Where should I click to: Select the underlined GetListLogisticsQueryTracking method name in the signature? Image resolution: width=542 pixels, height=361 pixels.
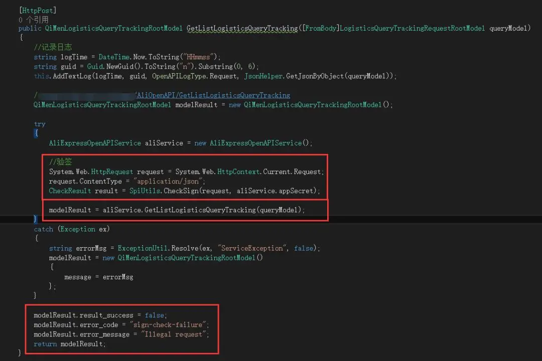coord(242,28)
